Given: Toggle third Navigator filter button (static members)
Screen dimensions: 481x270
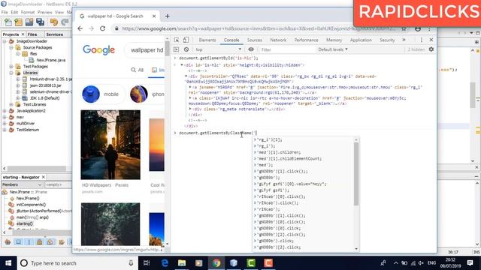Looking at the screenshot, I should click(29, 242).
